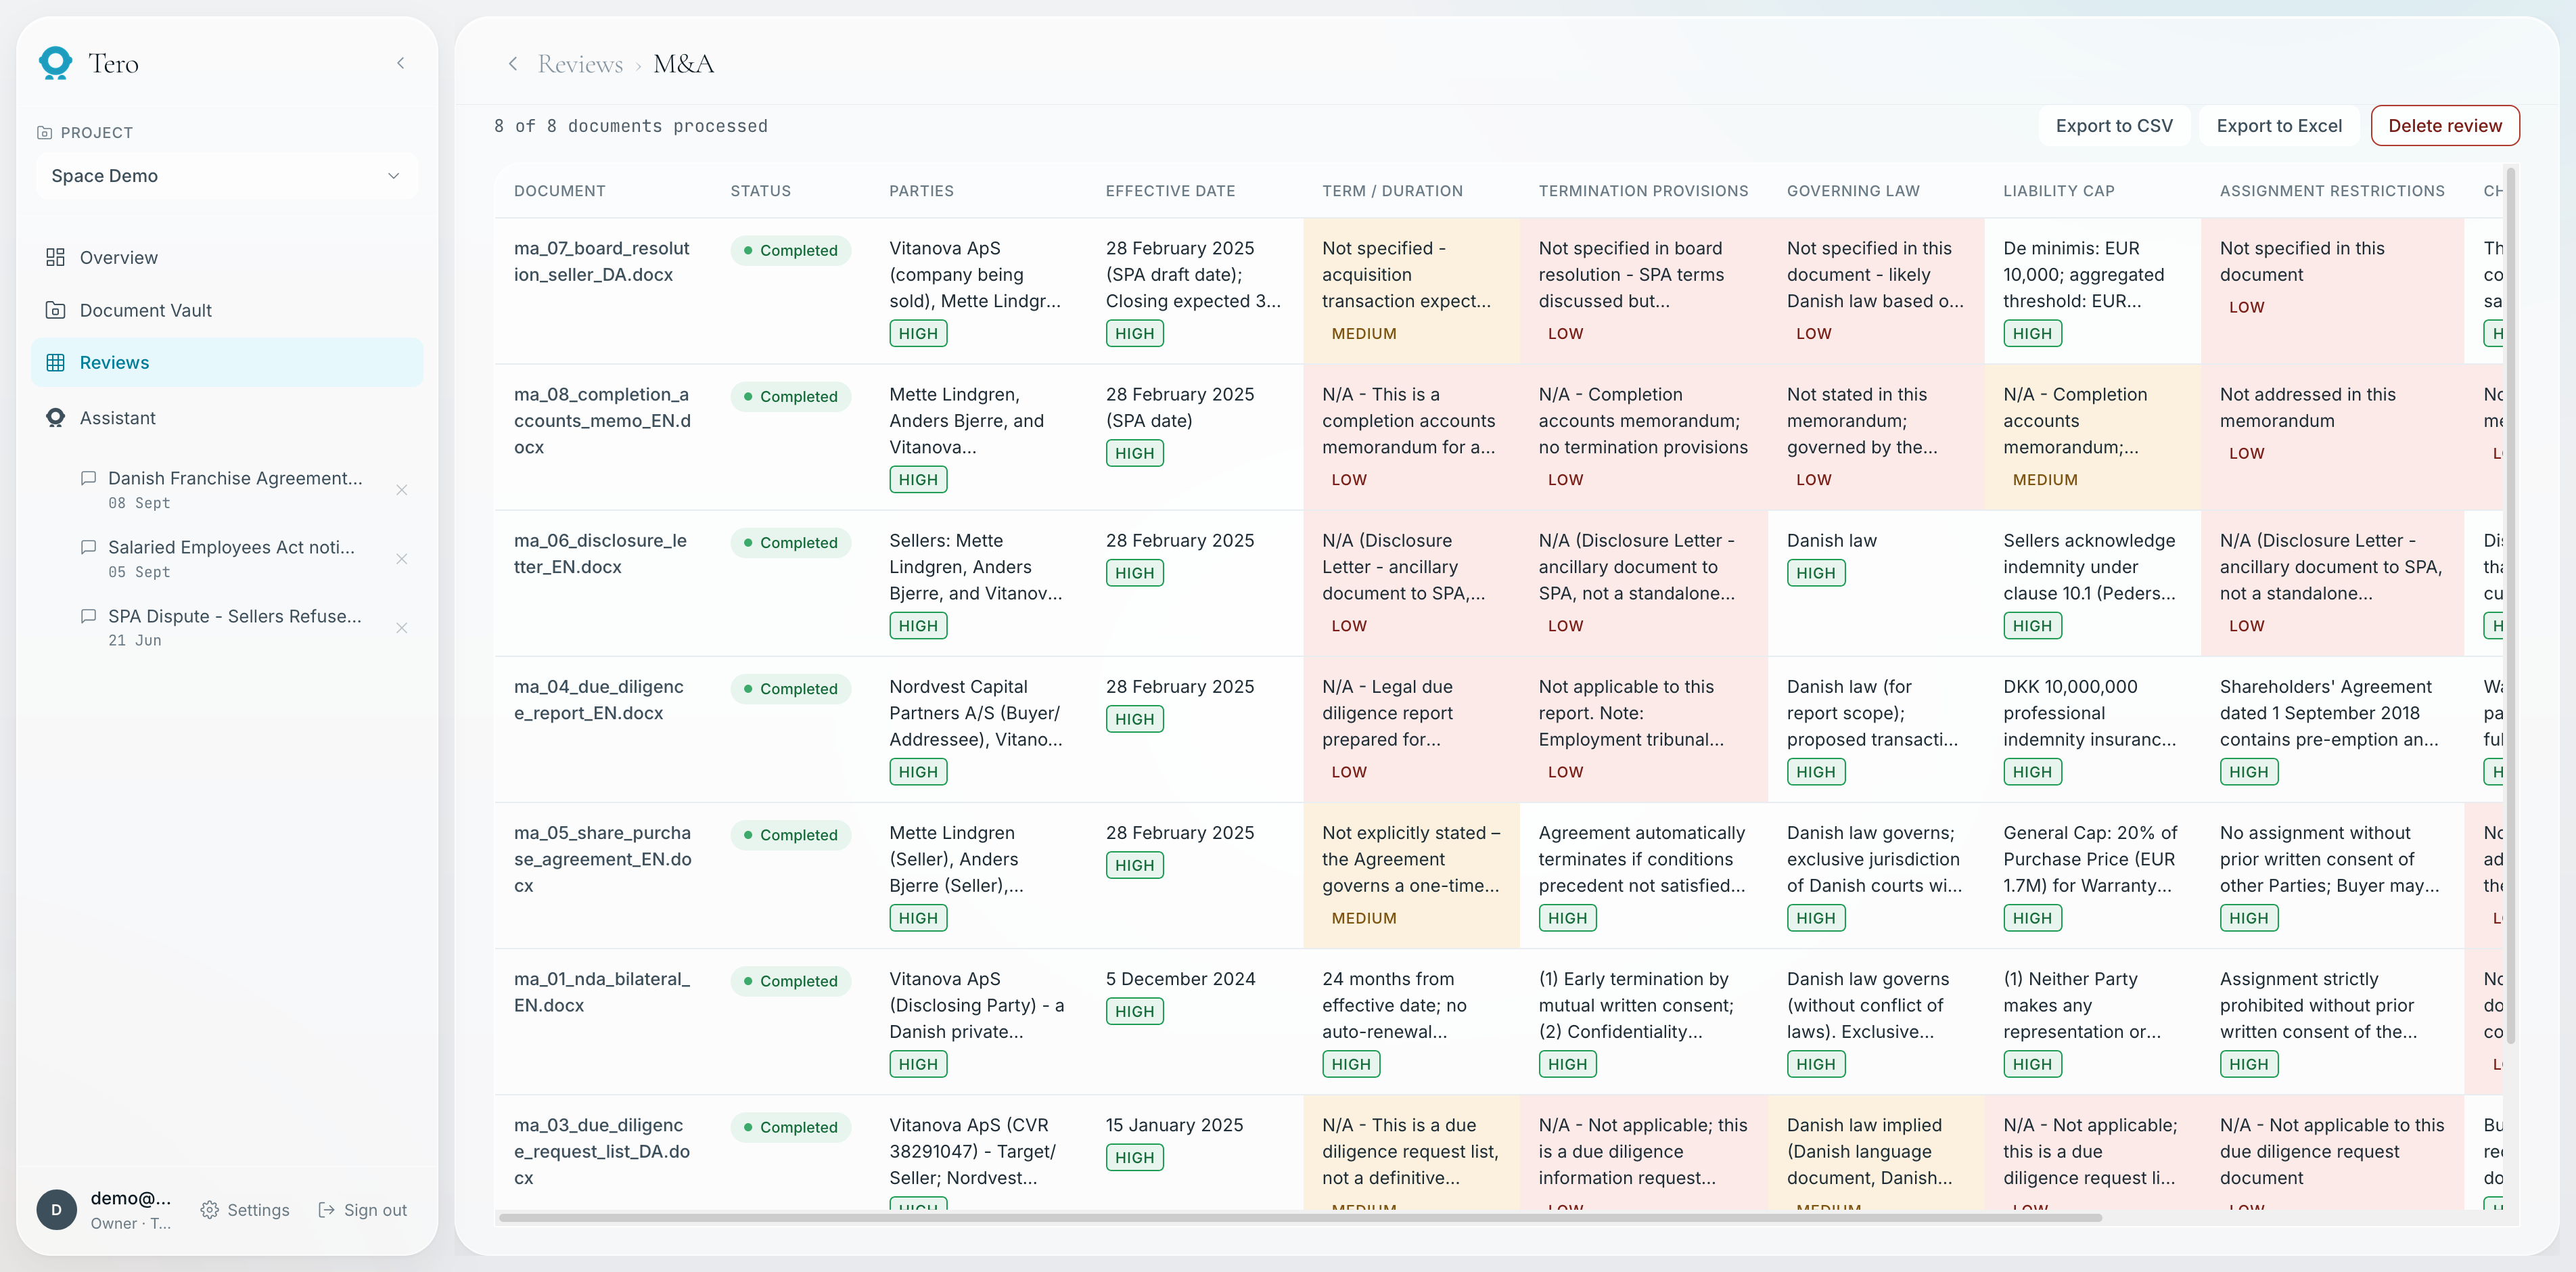Image resolution: width=2576 pixels, height=1272 pixels.
Task: Go back using the breadcrumb arrow
Action: pos(513,64)
